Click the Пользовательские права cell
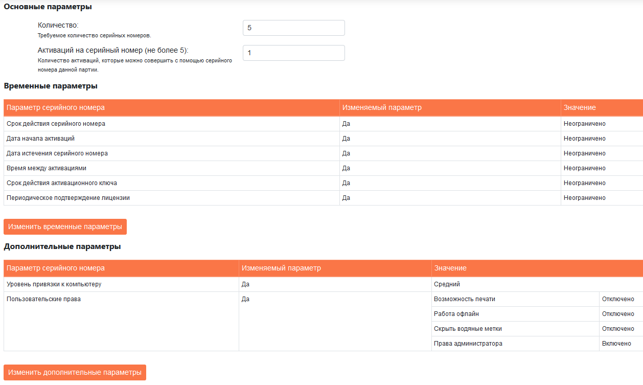The width and height of the screenshot is (643, 385). (x=121, y=321)
